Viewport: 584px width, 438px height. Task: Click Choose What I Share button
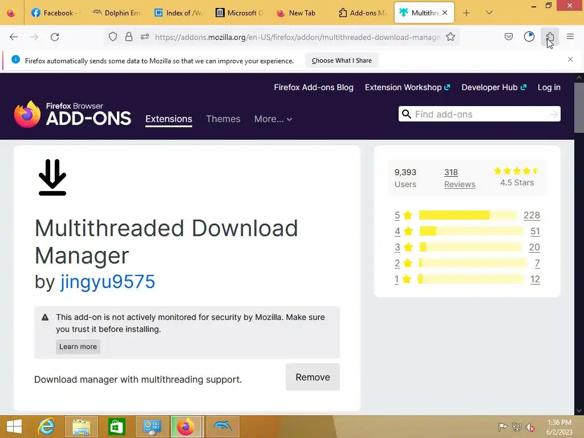(342, 60)
